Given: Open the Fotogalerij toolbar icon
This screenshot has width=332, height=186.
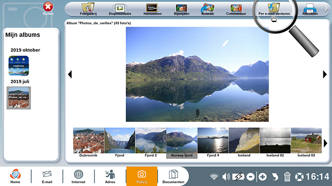Looking at the screenshot, I should (88, 9).
